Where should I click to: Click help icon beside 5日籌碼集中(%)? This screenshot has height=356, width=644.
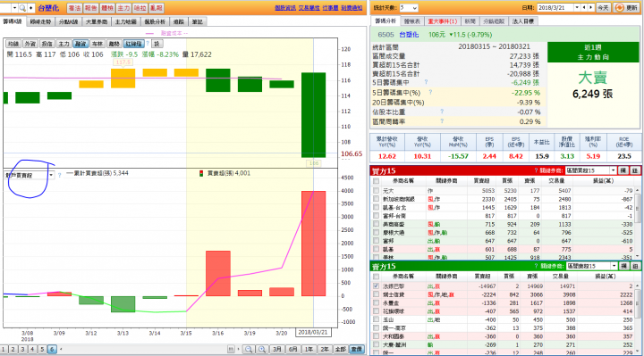(430, 93)
